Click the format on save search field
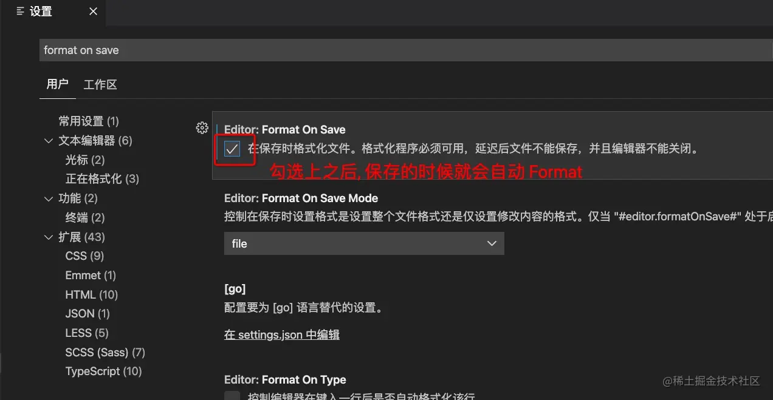 coord(406,50)
